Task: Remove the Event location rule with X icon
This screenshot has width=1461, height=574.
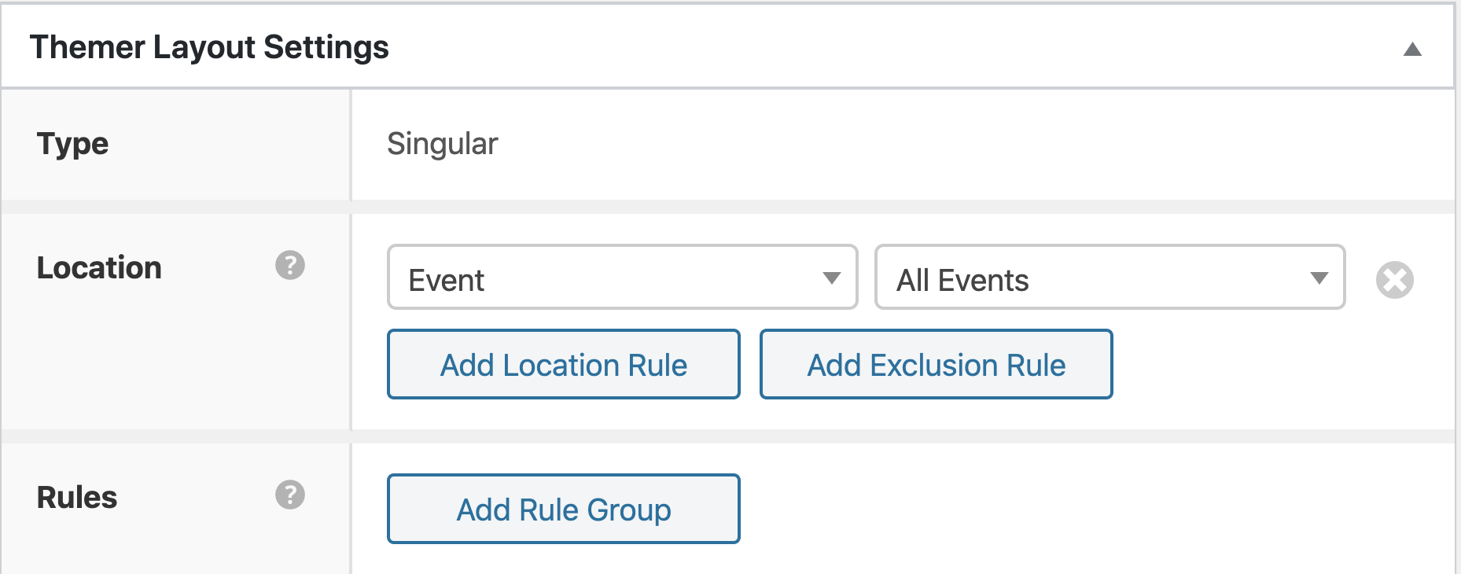Action: pos(1395,280)
